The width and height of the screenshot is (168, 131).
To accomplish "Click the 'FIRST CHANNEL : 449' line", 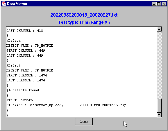I will point(26,50).
